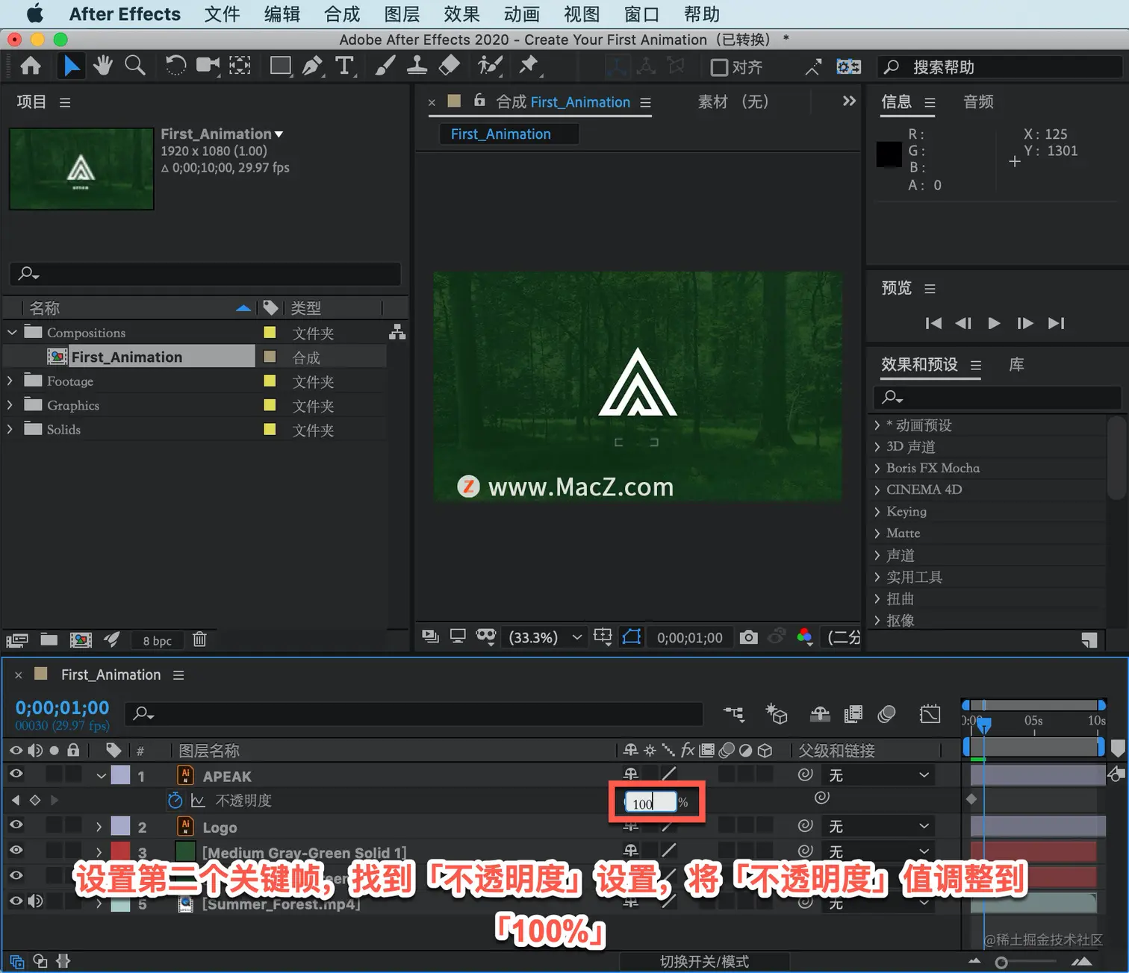Click the 8 bpc color depth button
Viewport: 1129px width, 973px height.
pyautogui.click(x=158, y=641)
